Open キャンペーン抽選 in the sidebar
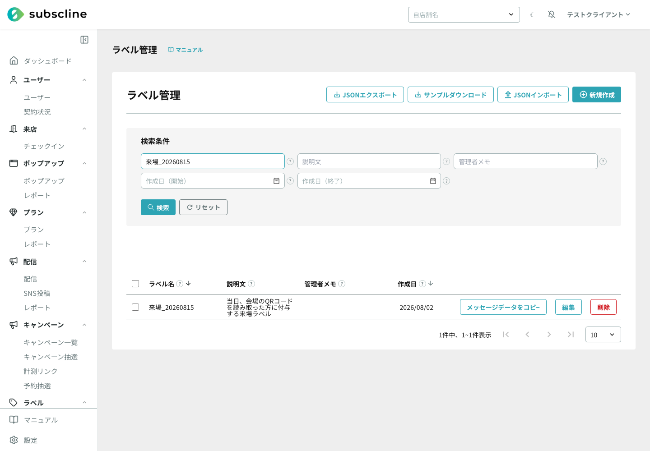Image resolution: width=650 pixels, height=451 pixels. tap(51, 357)
